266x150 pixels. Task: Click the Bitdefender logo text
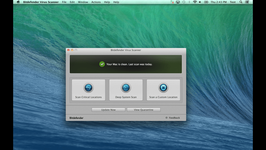[76, 118]
